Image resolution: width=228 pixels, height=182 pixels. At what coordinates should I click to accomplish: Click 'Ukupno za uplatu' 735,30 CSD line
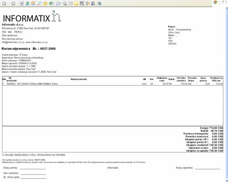pyautogui.click(x=205, y=151)
